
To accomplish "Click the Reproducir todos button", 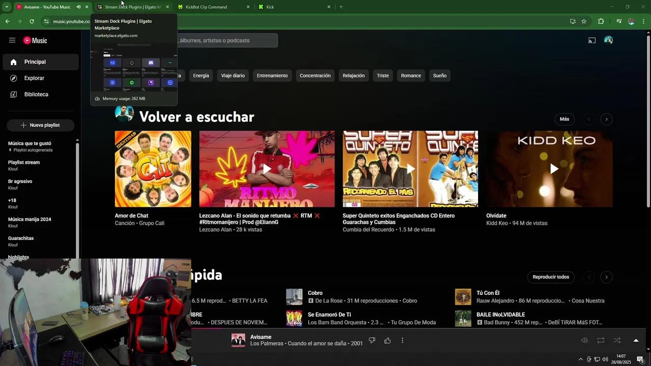I will (x=551, y=277).
